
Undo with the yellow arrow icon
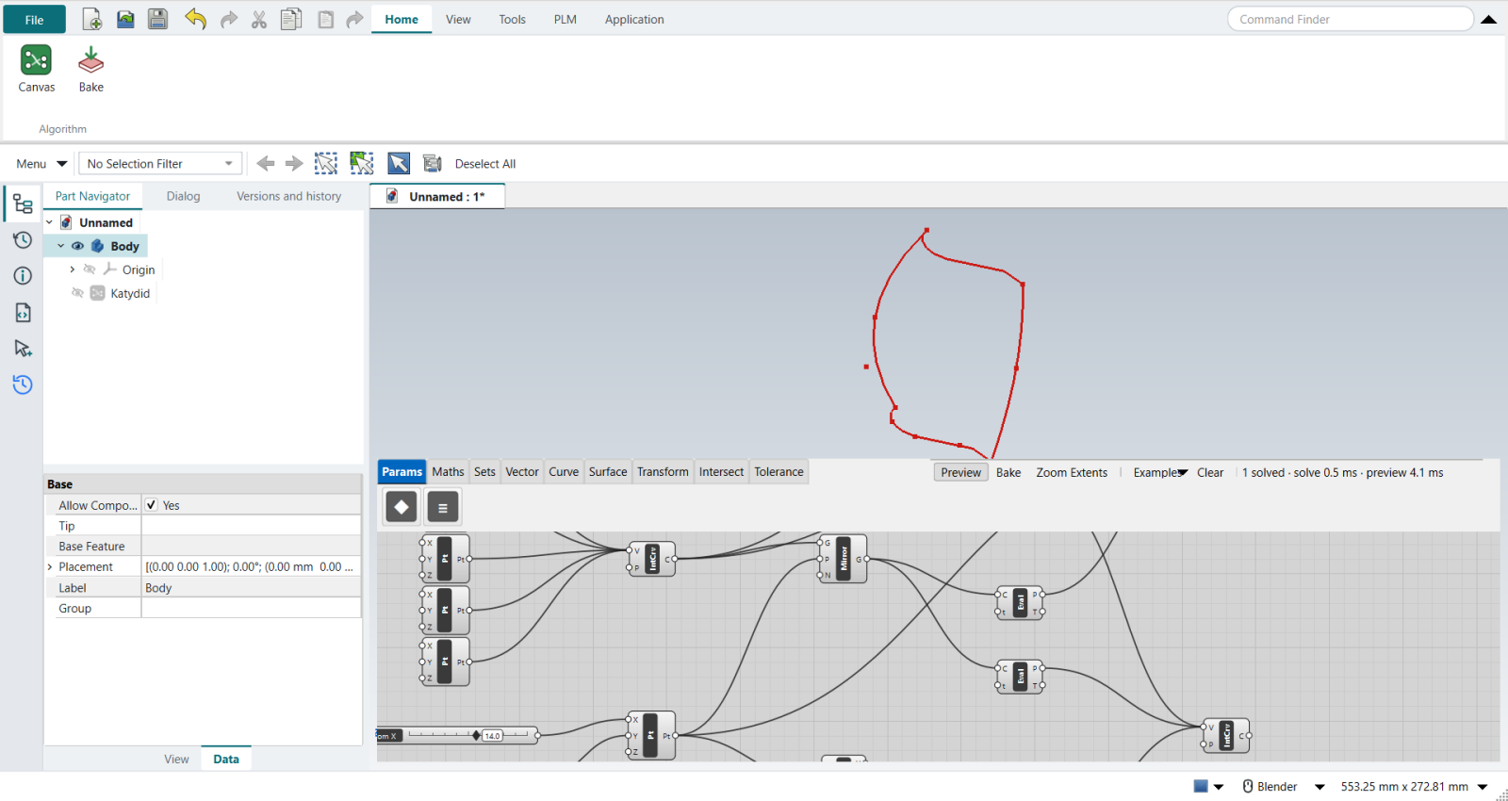(195, 19)
